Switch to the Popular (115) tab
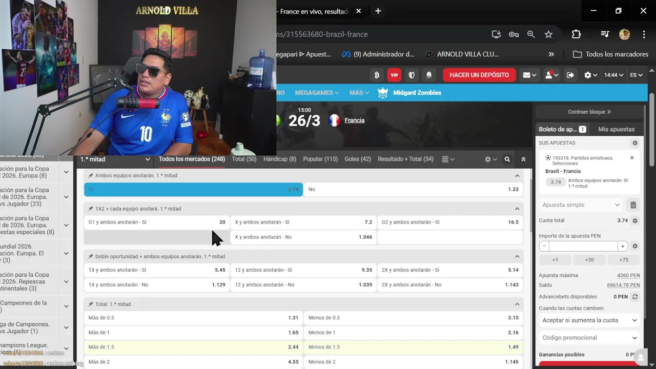Viewport: 656px width, 369px height. pos(320,159)
